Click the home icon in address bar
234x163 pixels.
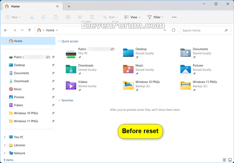coord(39,30)
